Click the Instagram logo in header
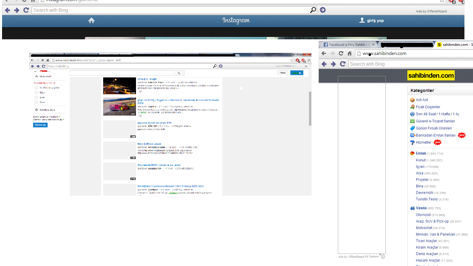 [x=236, y=20]
